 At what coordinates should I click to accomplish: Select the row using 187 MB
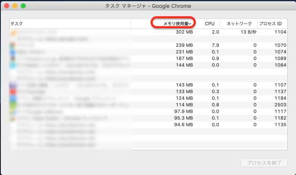click(x=148, y=58)
